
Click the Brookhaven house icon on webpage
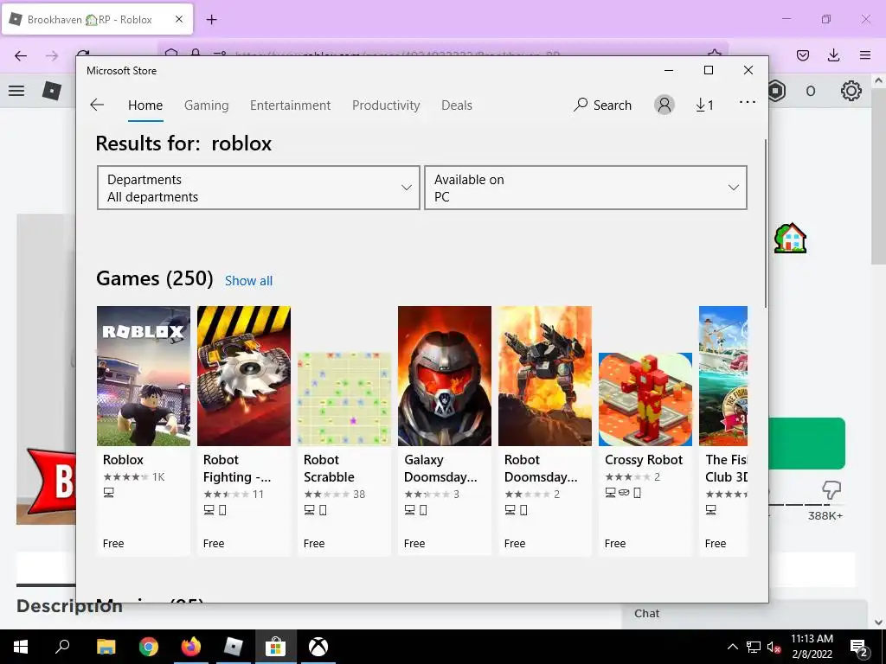[790, 238]
